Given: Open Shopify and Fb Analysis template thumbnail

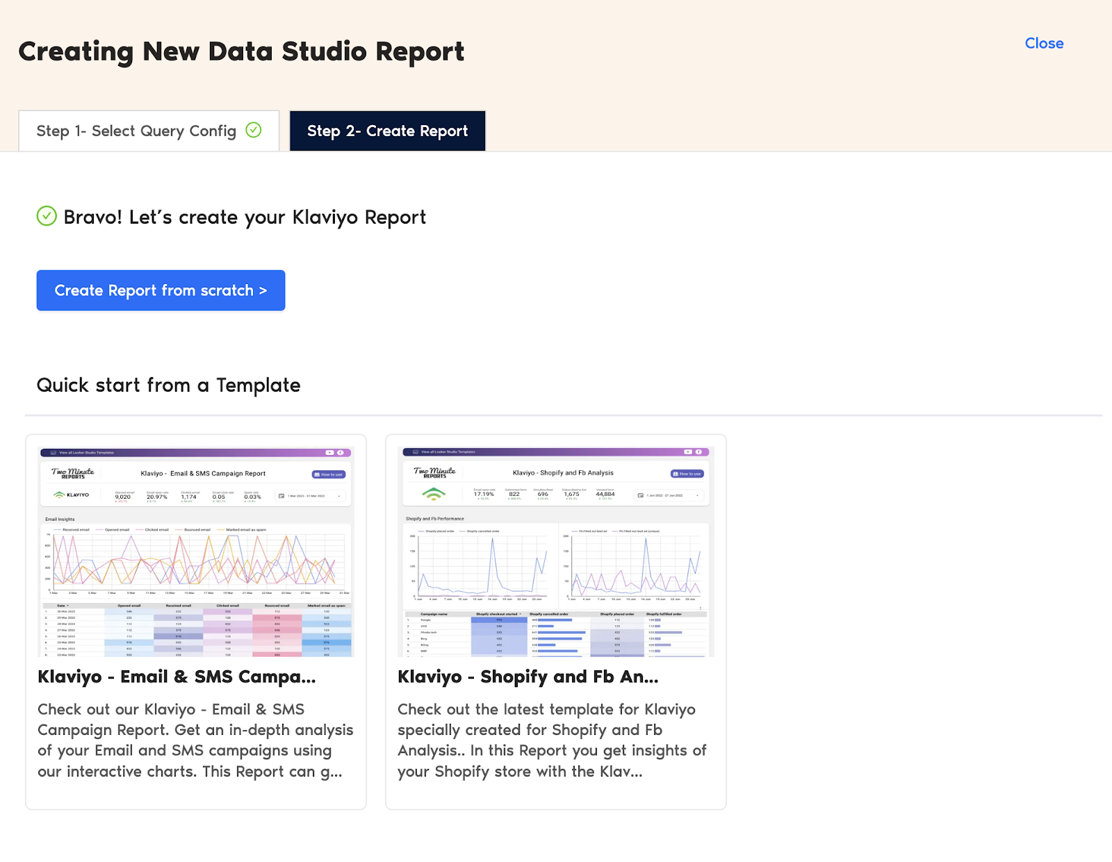Looking at the screenshot, I should click(556, 552).
